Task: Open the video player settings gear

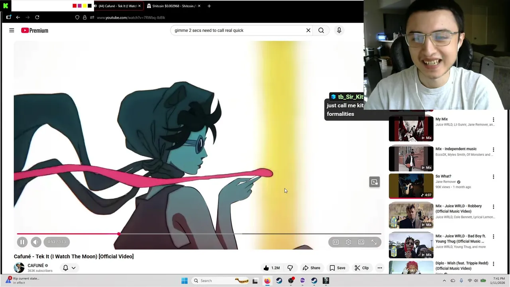Action: click(349, 242)
